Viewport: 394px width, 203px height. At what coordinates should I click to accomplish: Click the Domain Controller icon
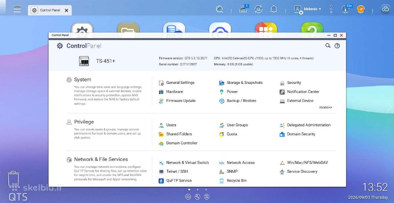pos(161,143)
